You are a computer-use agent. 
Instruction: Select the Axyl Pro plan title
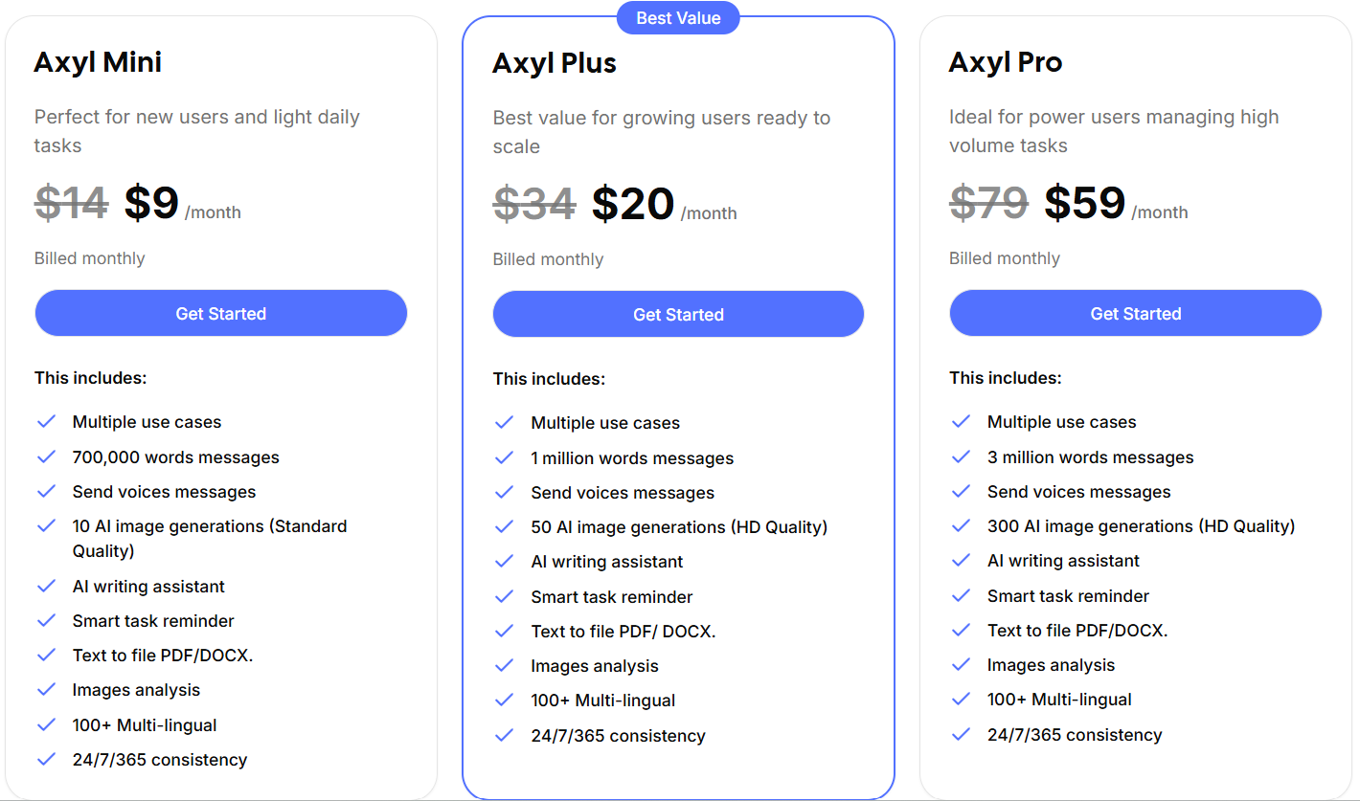click(1006, 62)
